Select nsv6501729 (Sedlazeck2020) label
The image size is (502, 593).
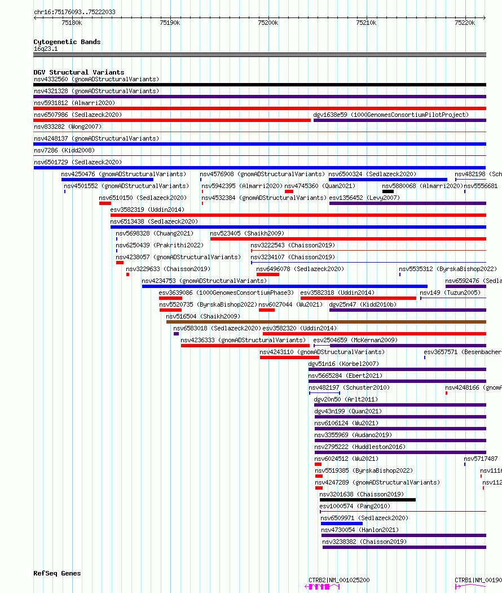[x=78, y=162]
